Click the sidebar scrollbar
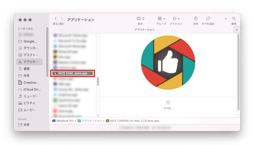 click(47, 52)
